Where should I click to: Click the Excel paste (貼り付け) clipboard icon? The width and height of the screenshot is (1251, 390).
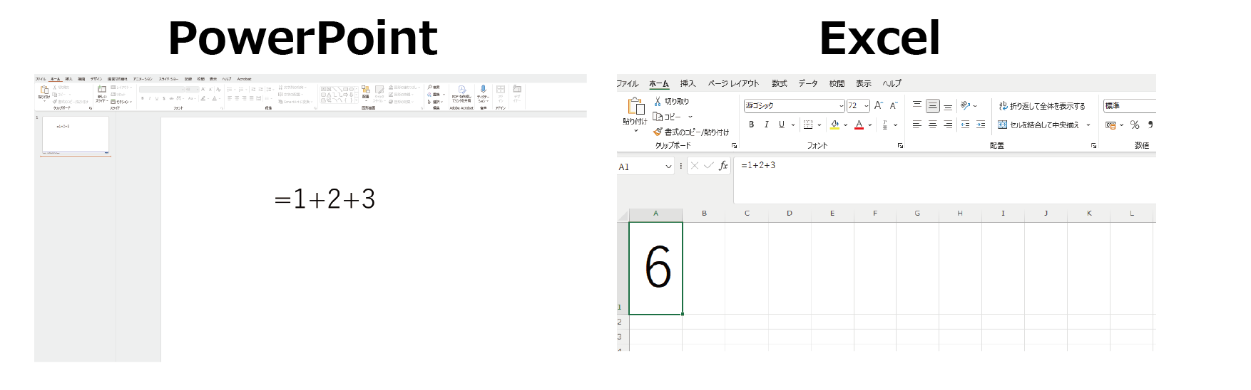635,106
